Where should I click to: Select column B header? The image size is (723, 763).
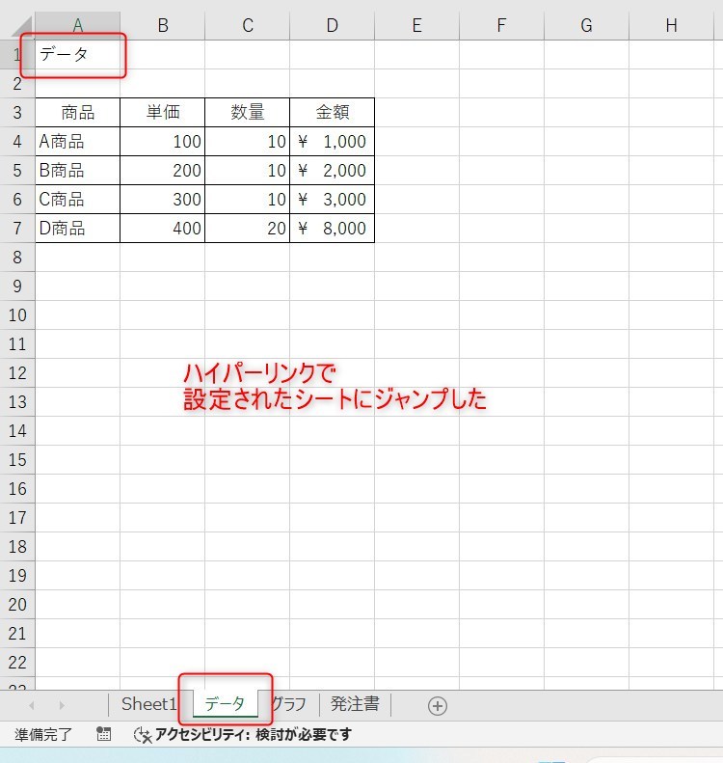tap(162, 25)
